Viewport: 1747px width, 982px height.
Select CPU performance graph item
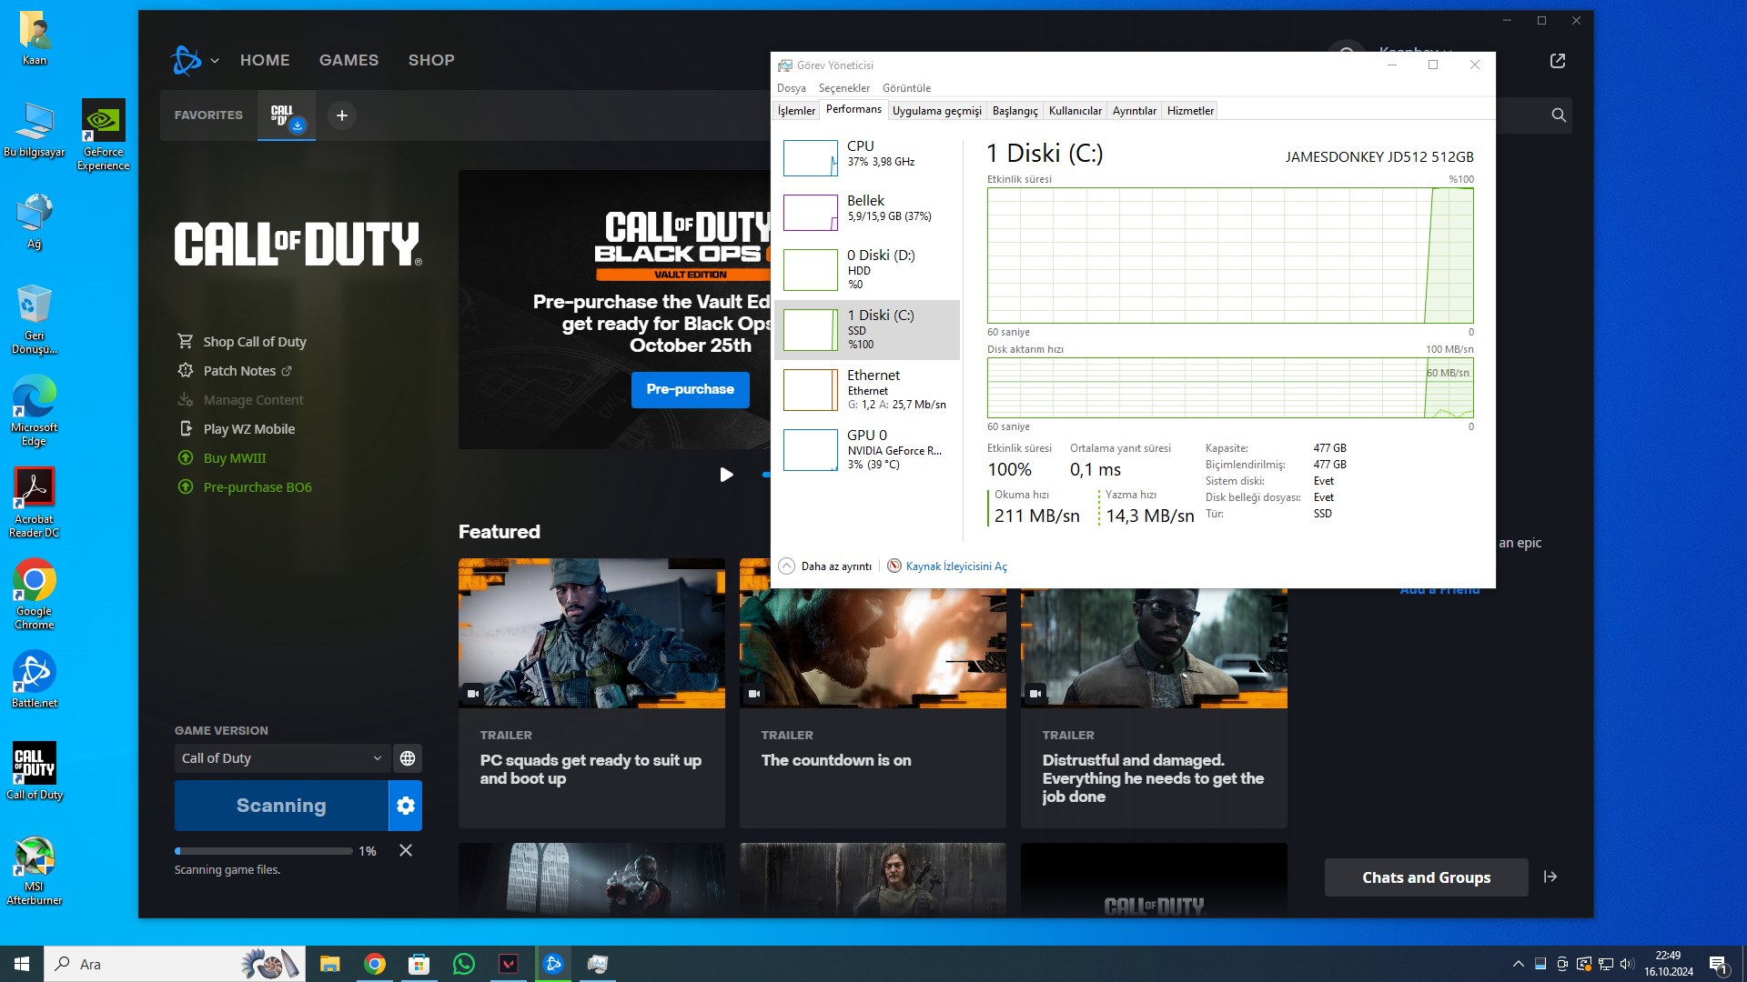coord(867,156)
